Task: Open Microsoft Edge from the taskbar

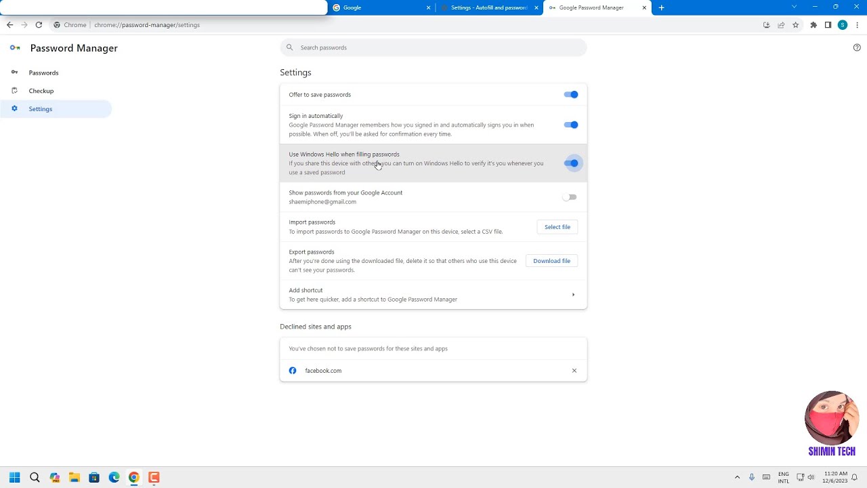Action: [x=114, y=477]
